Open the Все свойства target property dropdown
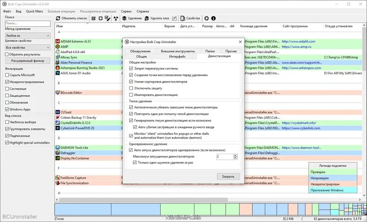The image size is (367, 222). tap(28, 48)
